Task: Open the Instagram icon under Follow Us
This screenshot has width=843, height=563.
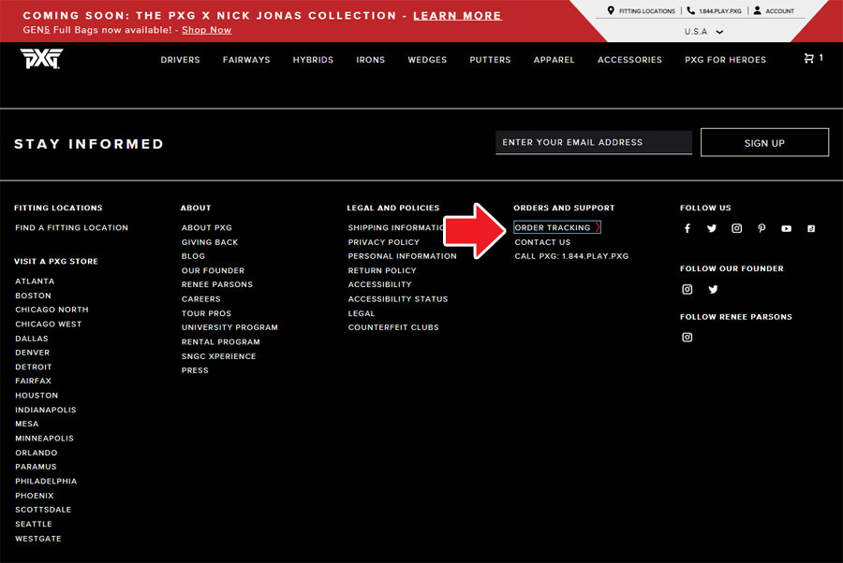Action: tap(736, 228)
